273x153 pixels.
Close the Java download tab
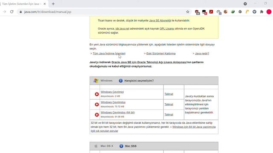44,4
